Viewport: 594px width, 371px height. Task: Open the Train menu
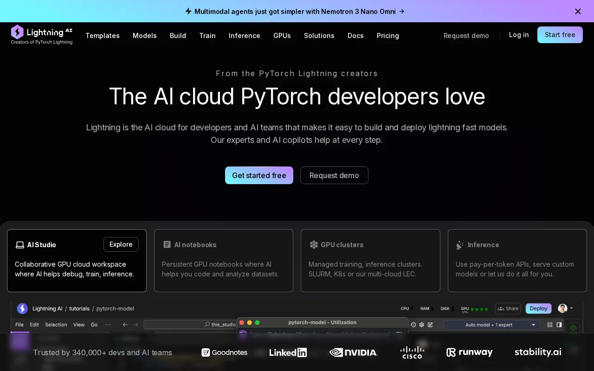[207, 36]
